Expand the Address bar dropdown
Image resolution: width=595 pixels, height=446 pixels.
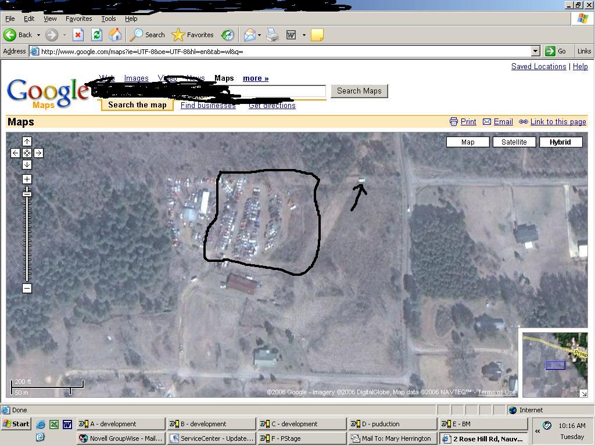click(535, 51)
